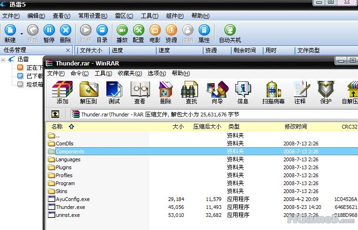Open WinRAR's 文件(F) menu
The image size is (358, 230).
[x=56, y=73]
